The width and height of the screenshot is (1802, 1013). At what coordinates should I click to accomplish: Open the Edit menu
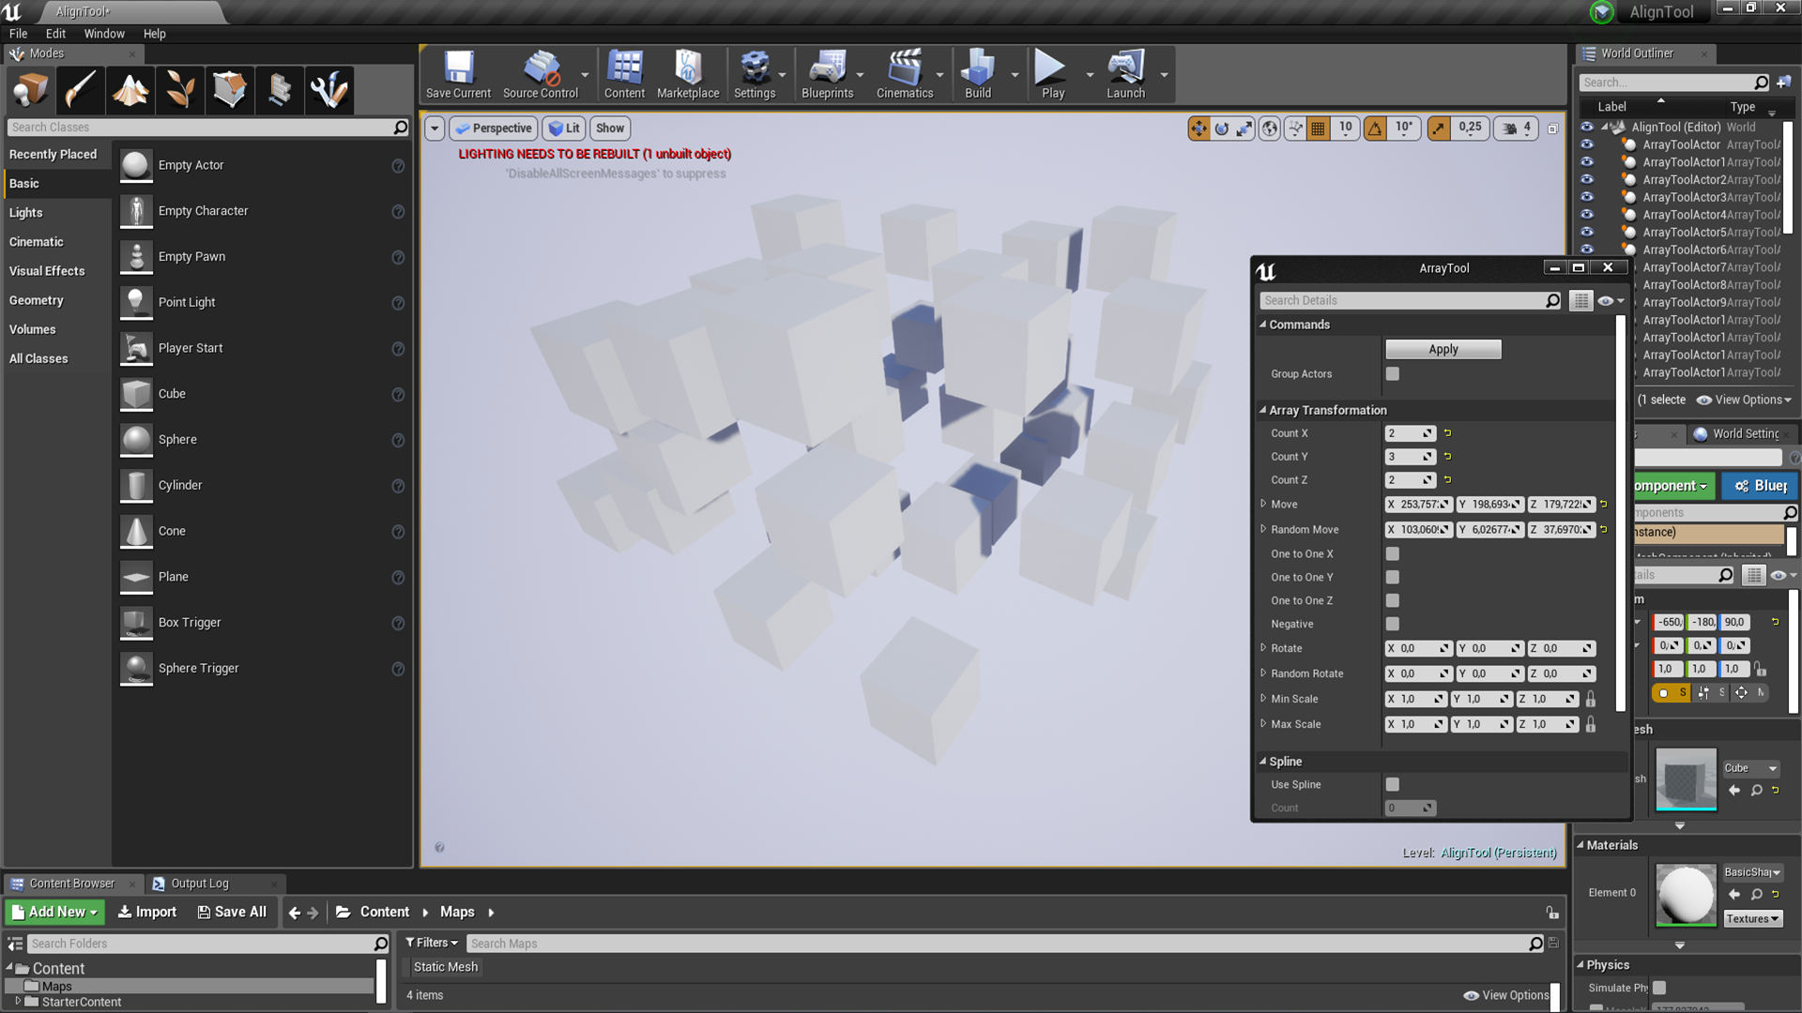point(55,33)
